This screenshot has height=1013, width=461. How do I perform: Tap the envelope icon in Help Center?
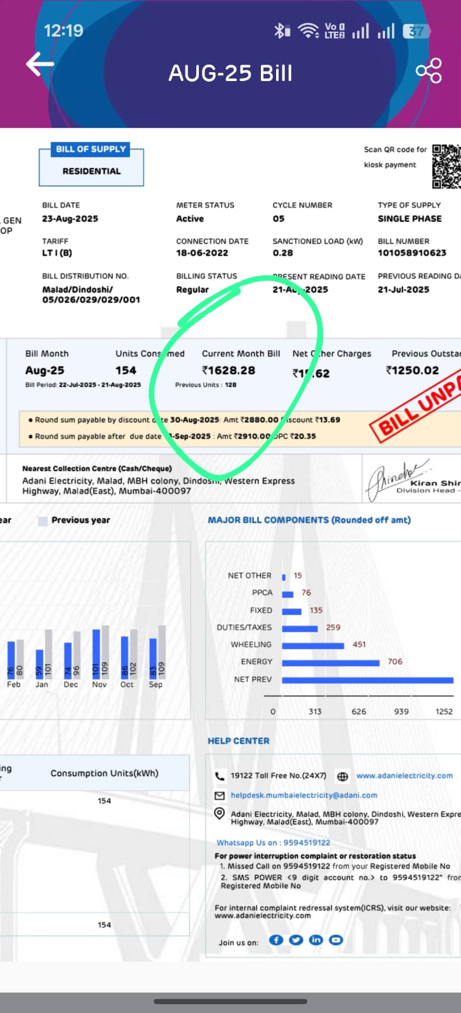coord(220,795)
